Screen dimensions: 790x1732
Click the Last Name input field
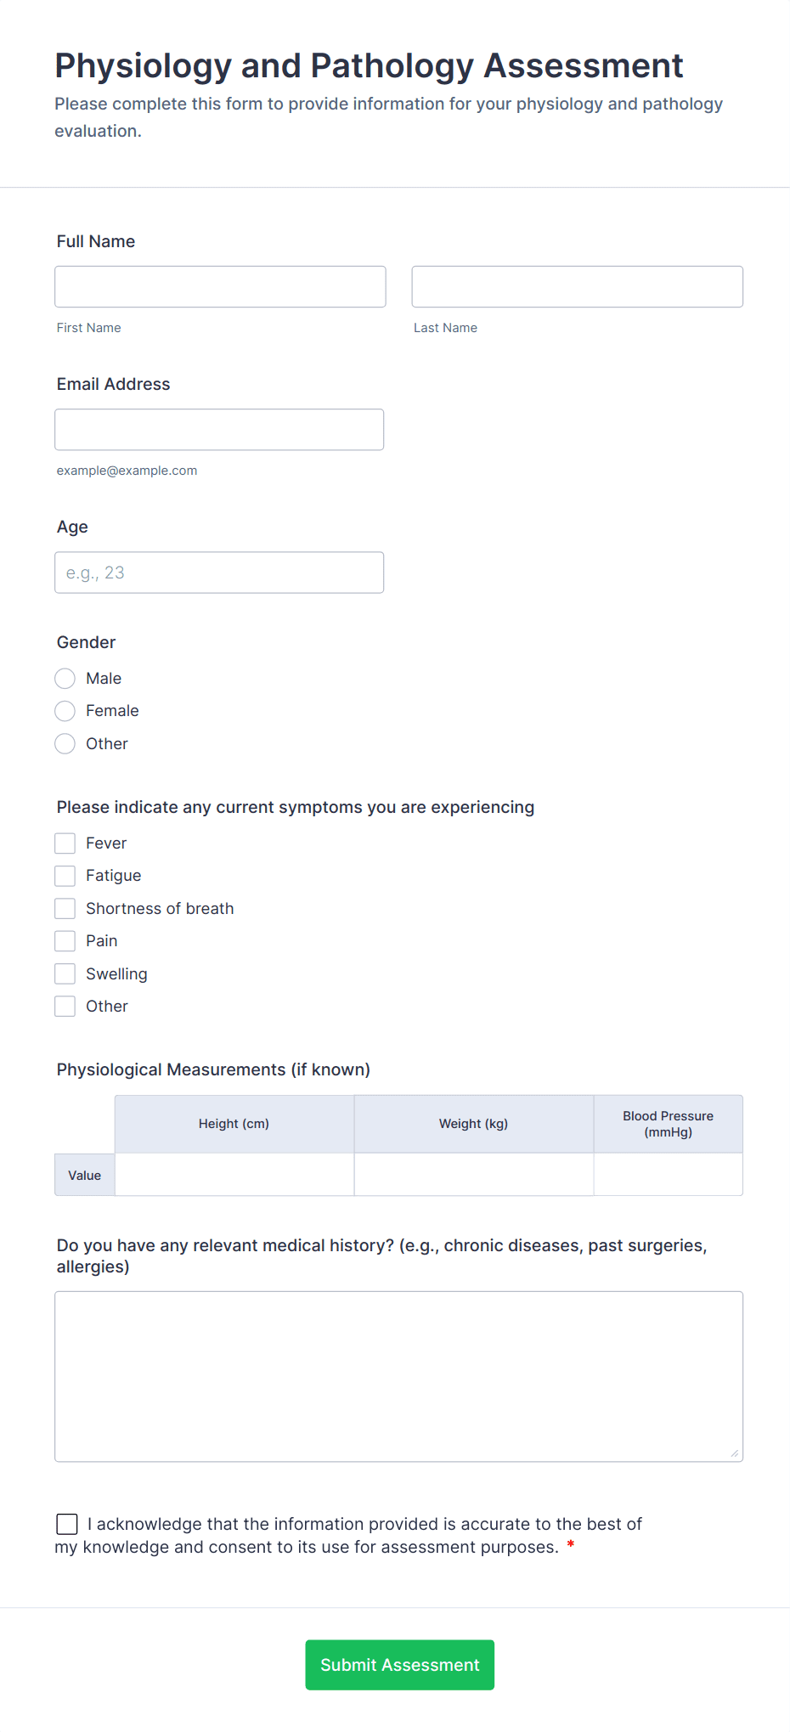(x=577, y=287)
